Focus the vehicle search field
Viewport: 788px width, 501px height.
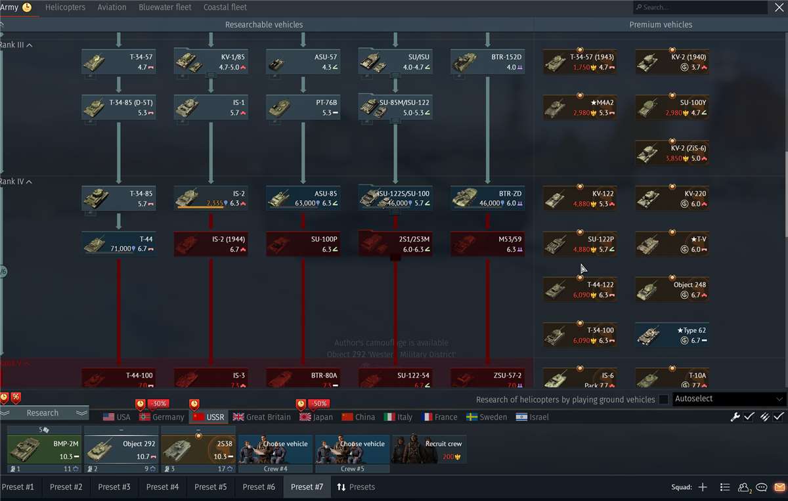coord(700,7)
